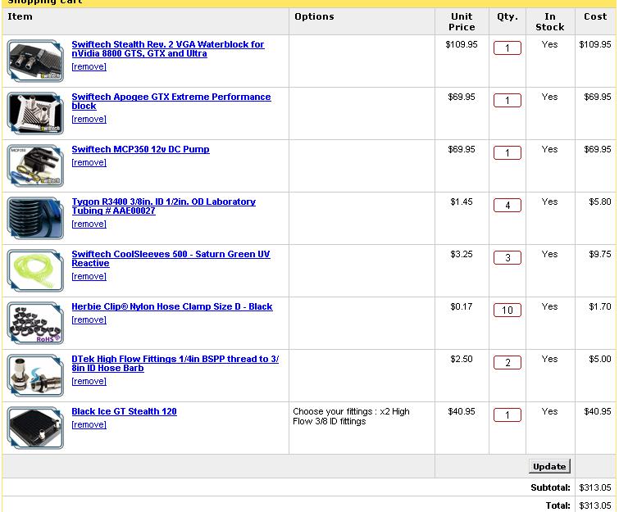Click MCP350 pump product thumbnail
The width and height of the screenshot is (619, 512).
pos(35,165)
